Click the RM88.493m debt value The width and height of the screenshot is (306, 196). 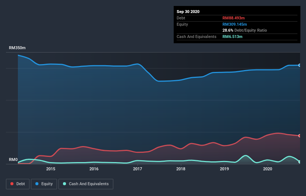233,18
